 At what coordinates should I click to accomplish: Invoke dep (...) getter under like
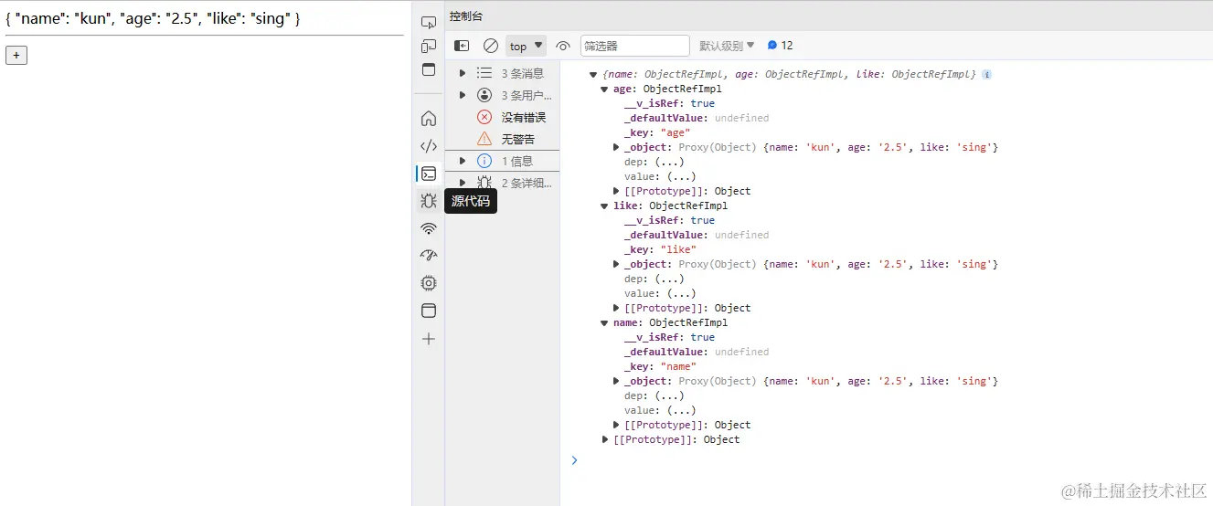(x=669, y=279)
